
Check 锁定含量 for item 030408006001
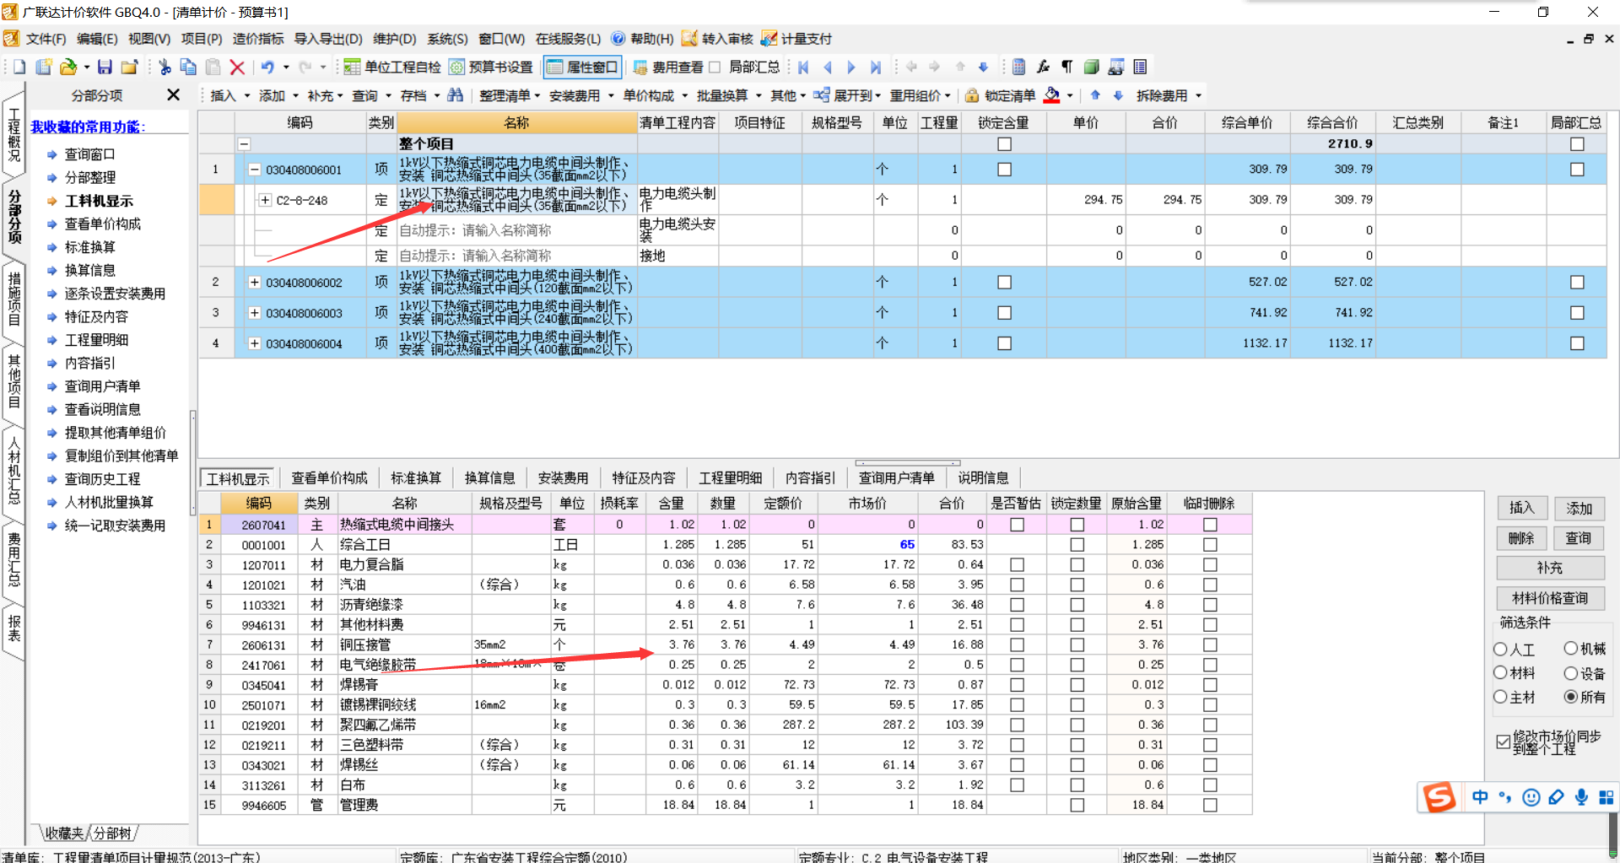(1004, 170)
